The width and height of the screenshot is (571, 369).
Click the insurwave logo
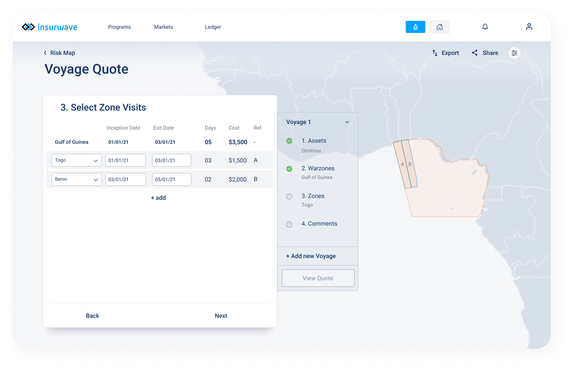[50, 27]
